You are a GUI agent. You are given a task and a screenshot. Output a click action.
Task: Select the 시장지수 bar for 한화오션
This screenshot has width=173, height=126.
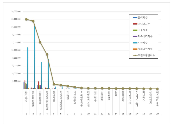28,68
